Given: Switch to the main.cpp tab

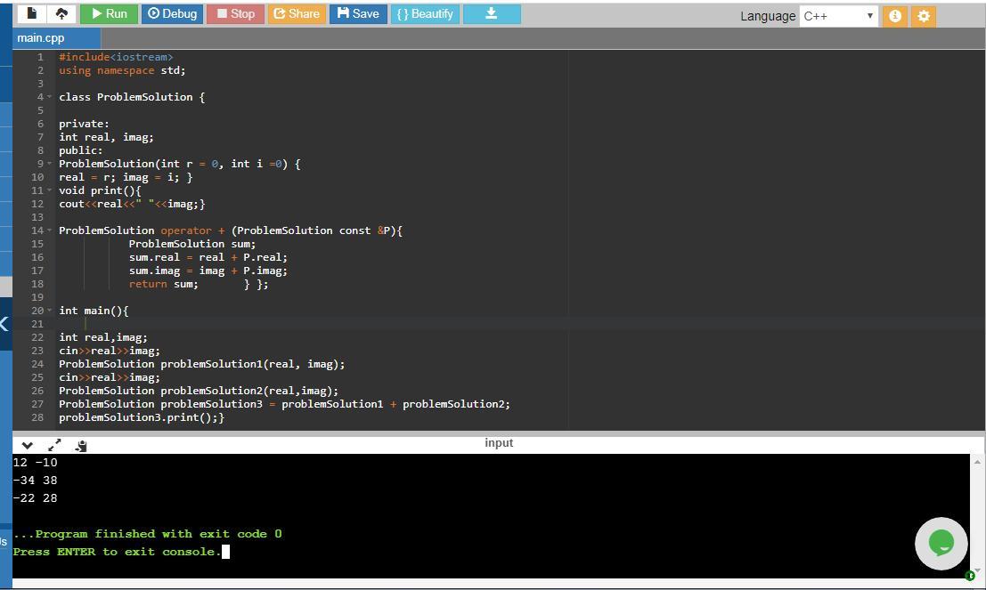Looking at the screenshot, I should click(x=41, y=38).
